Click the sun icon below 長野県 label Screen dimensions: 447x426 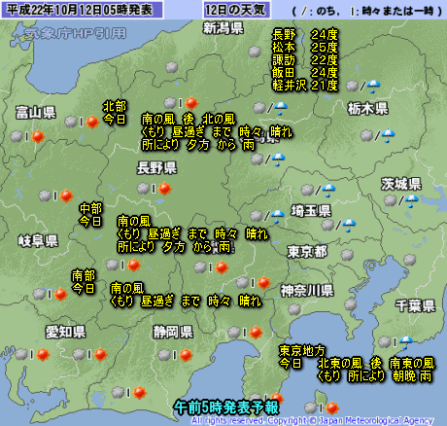click(x=164, y=189)
